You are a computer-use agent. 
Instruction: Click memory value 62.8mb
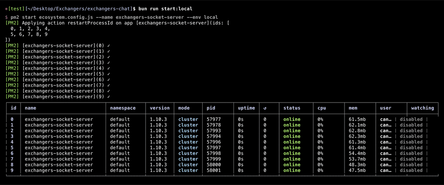coord(357,130)
